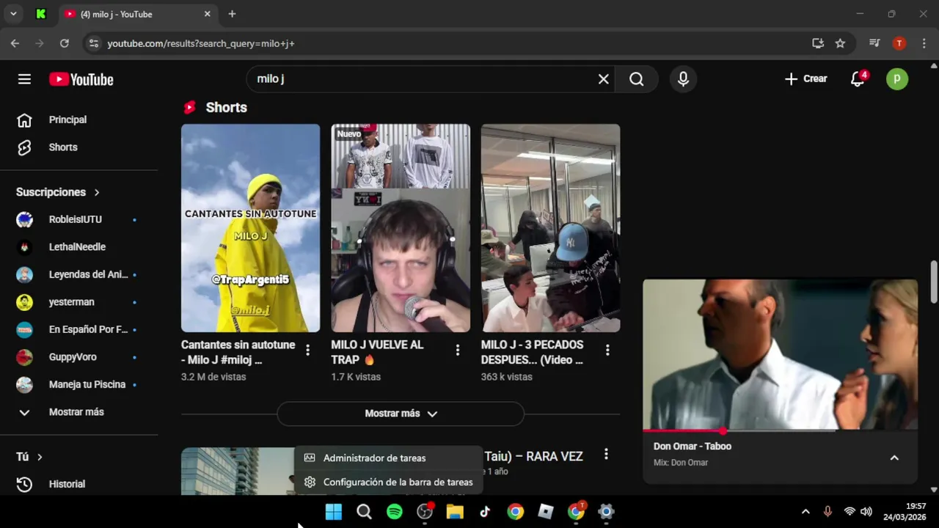Open the account avatar menu
The width and height of the screenshot is (939, 528).
coord(897,79)
